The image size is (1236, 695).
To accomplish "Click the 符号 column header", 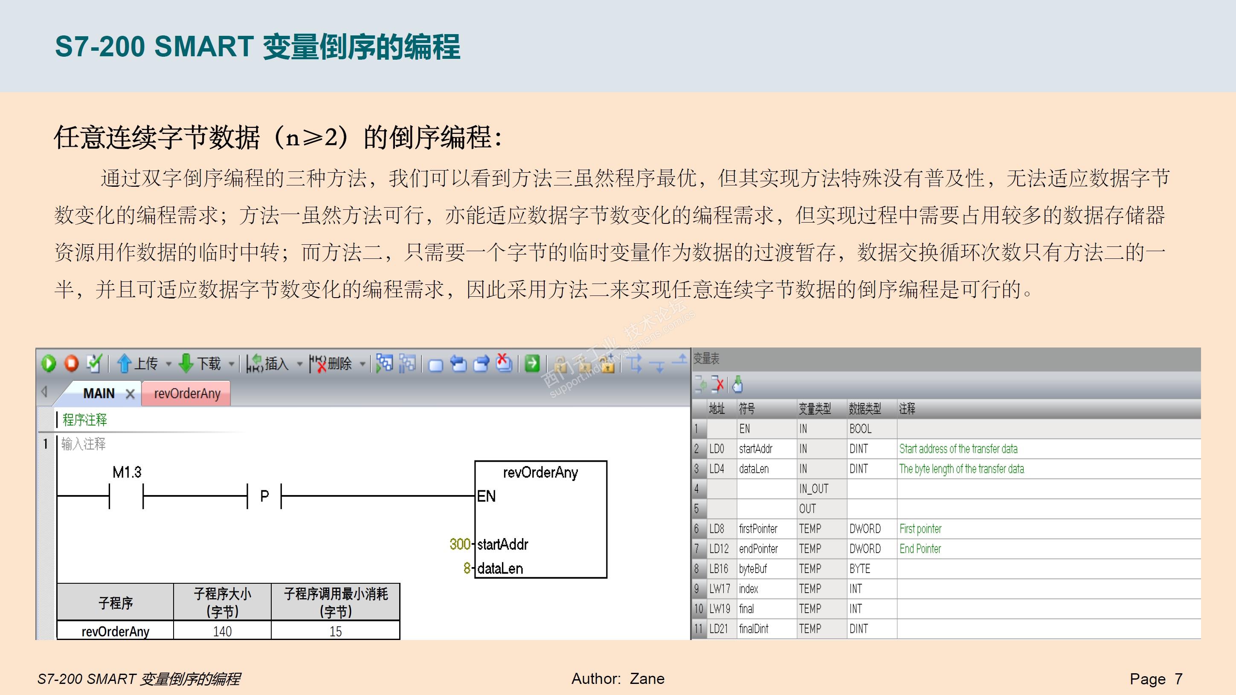I will click(x=746, y=408).
